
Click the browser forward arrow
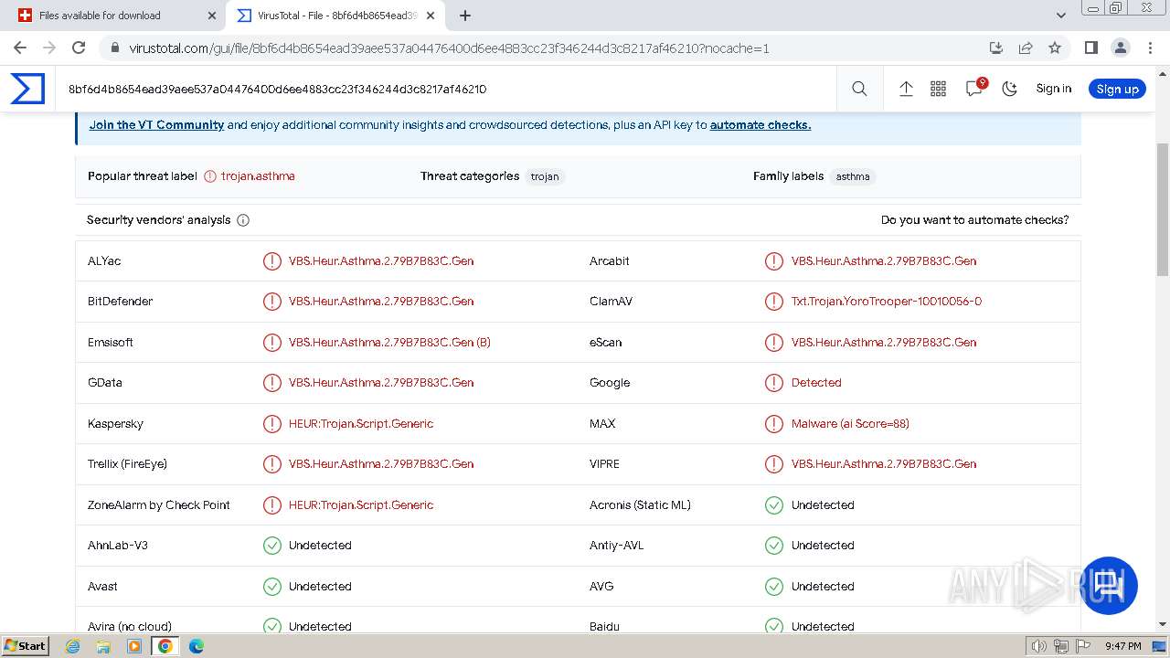pos(49,48)
